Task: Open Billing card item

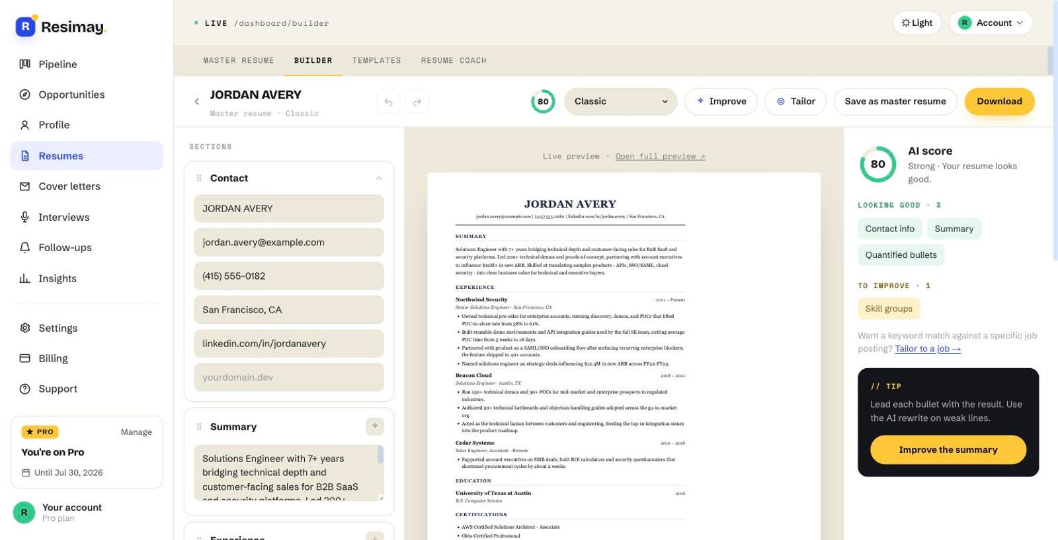Action: coord(87,358)
